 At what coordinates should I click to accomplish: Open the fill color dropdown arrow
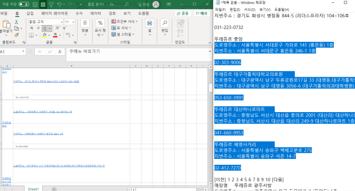(49, 35)
